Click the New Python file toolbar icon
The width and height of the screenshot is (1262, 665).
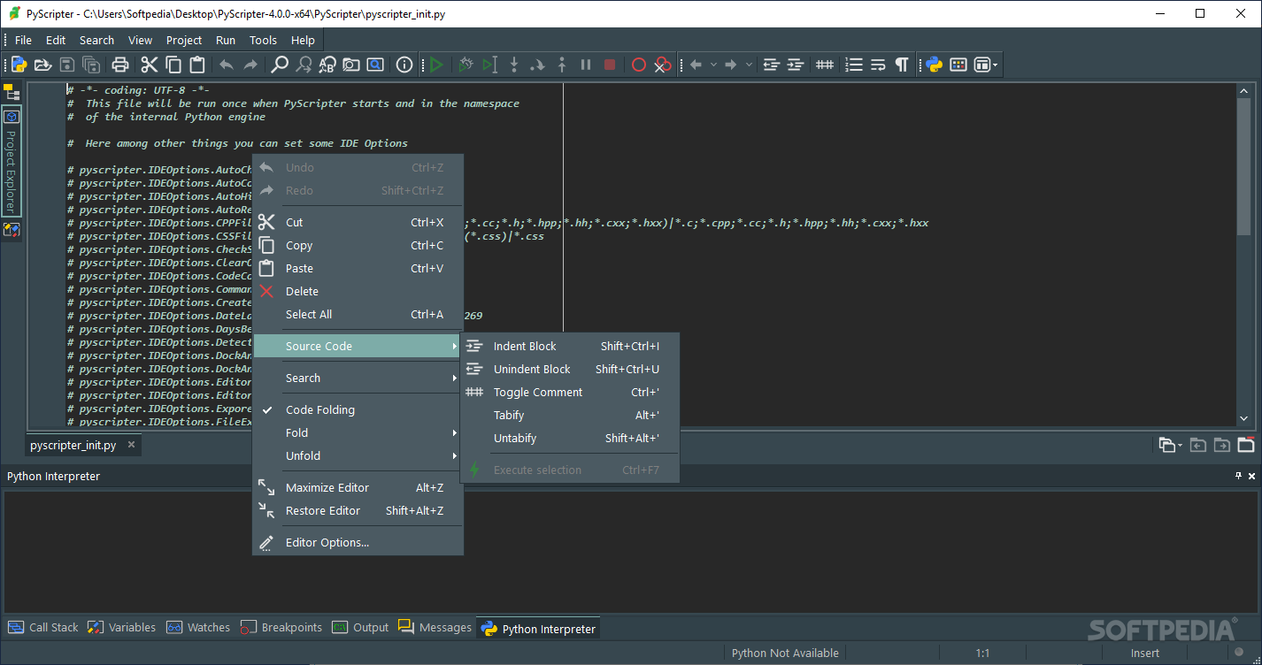(x=19, y=65)
